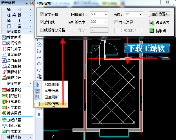
Task: Close the 网格填充 dialog
Action: pos(167,2)
